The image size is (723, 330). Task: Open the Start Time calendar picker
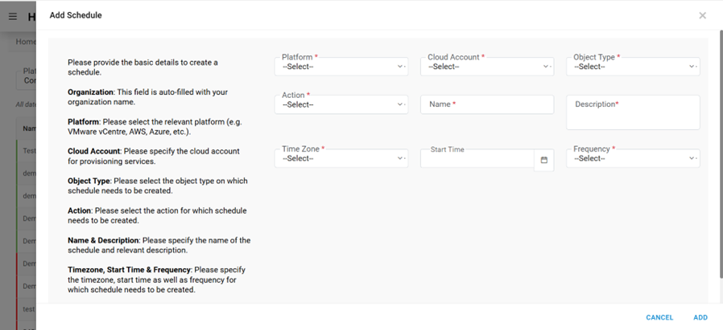[x=543, y=160]
